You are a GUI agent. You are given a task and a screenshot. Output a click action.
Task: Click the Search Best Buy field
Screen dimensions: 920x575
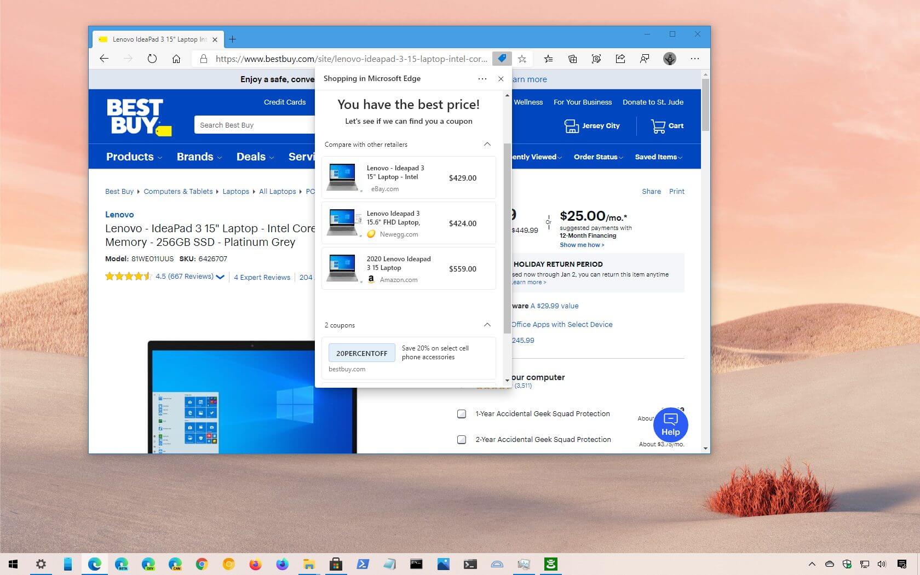click(255, 125)
